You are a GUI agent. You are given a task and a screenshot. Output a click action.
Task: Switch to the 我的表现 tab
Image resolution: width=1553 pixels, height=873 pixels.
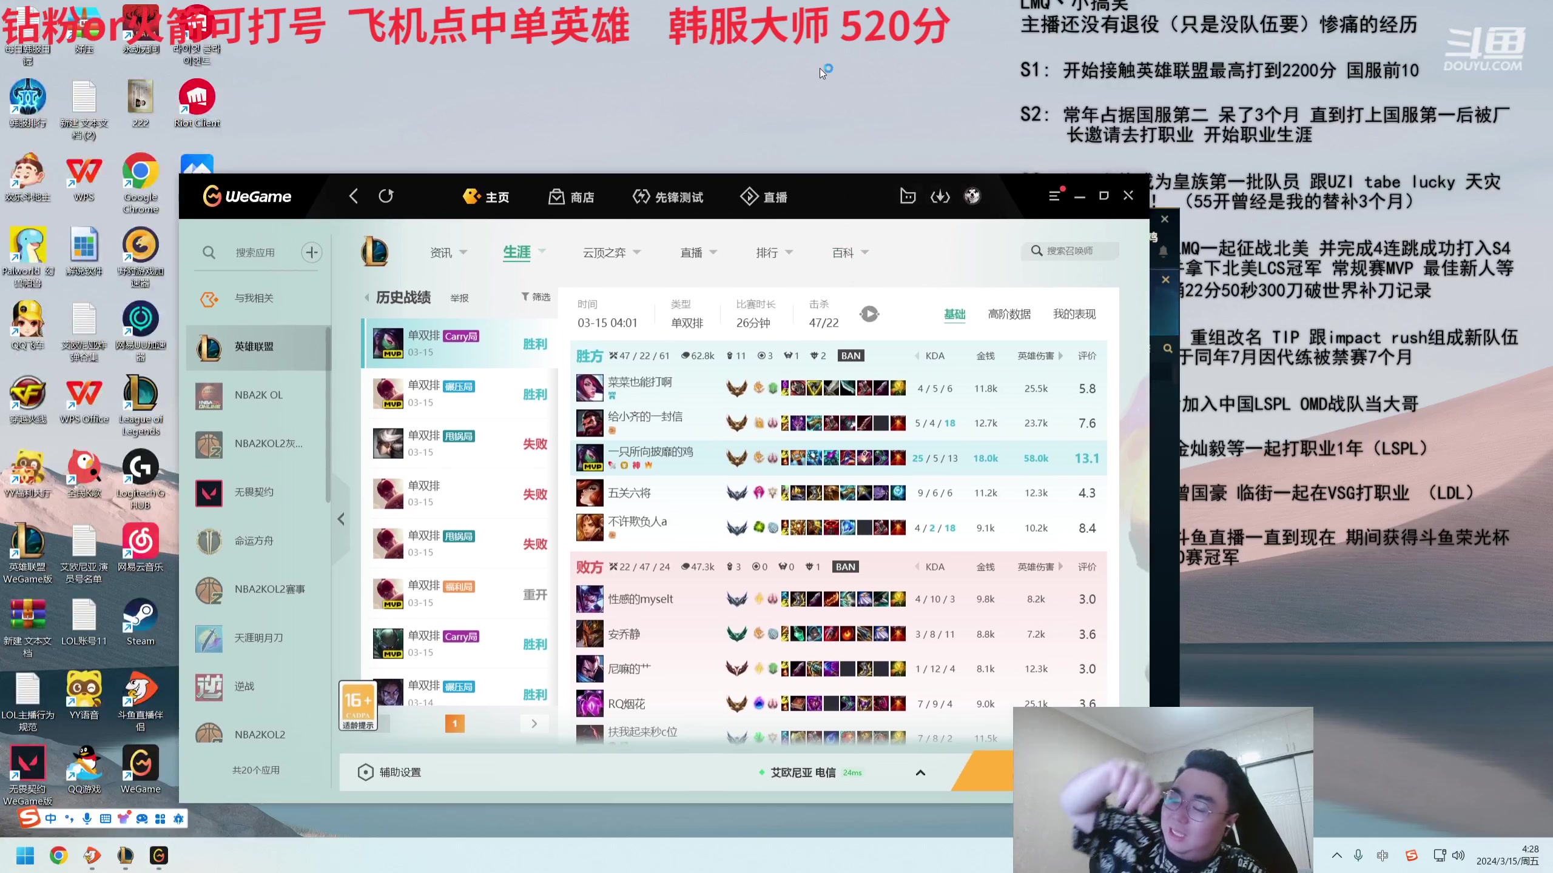(1074, 314)
